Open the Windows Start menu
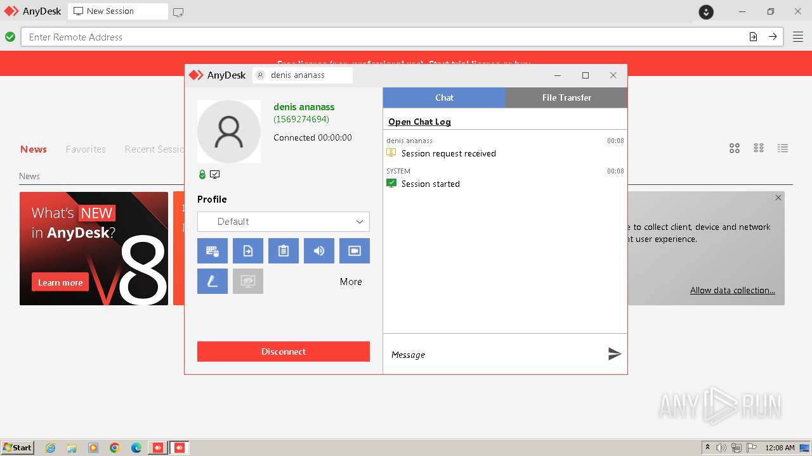The height and width of the screenshot is (456, 812). coord(18,447)
